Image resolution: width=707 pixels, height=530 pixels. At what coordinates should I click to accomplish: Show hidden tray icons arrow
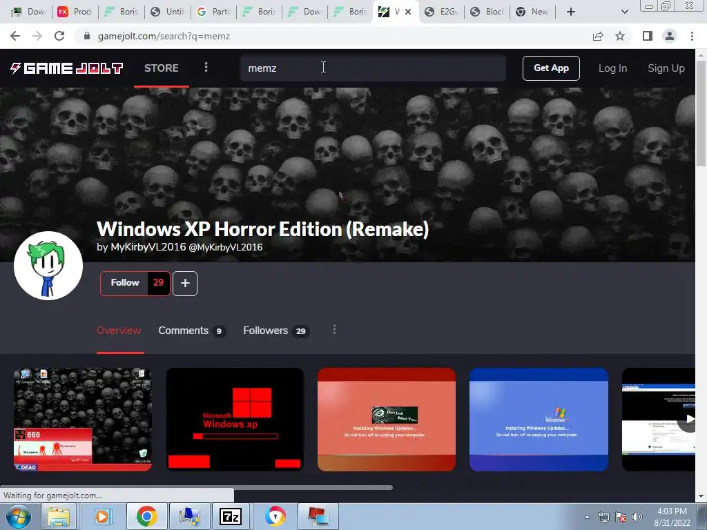point(587,517)
